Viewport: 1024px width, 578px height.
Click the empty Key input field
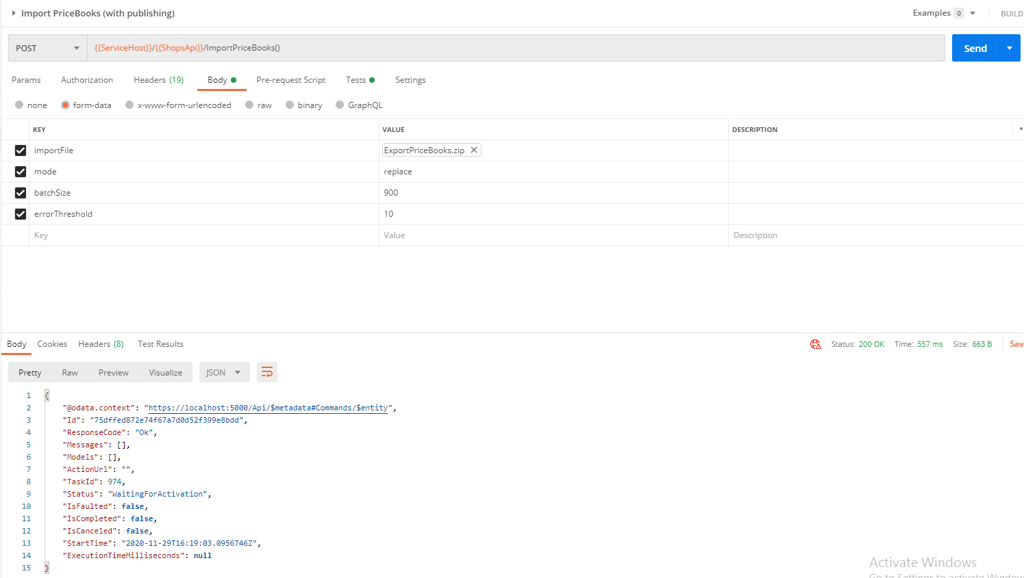(x=203, y=235)
